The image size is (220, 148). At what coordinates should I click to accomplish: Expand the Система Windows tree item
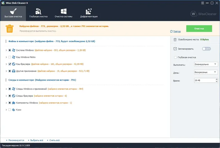click(6, 50)
